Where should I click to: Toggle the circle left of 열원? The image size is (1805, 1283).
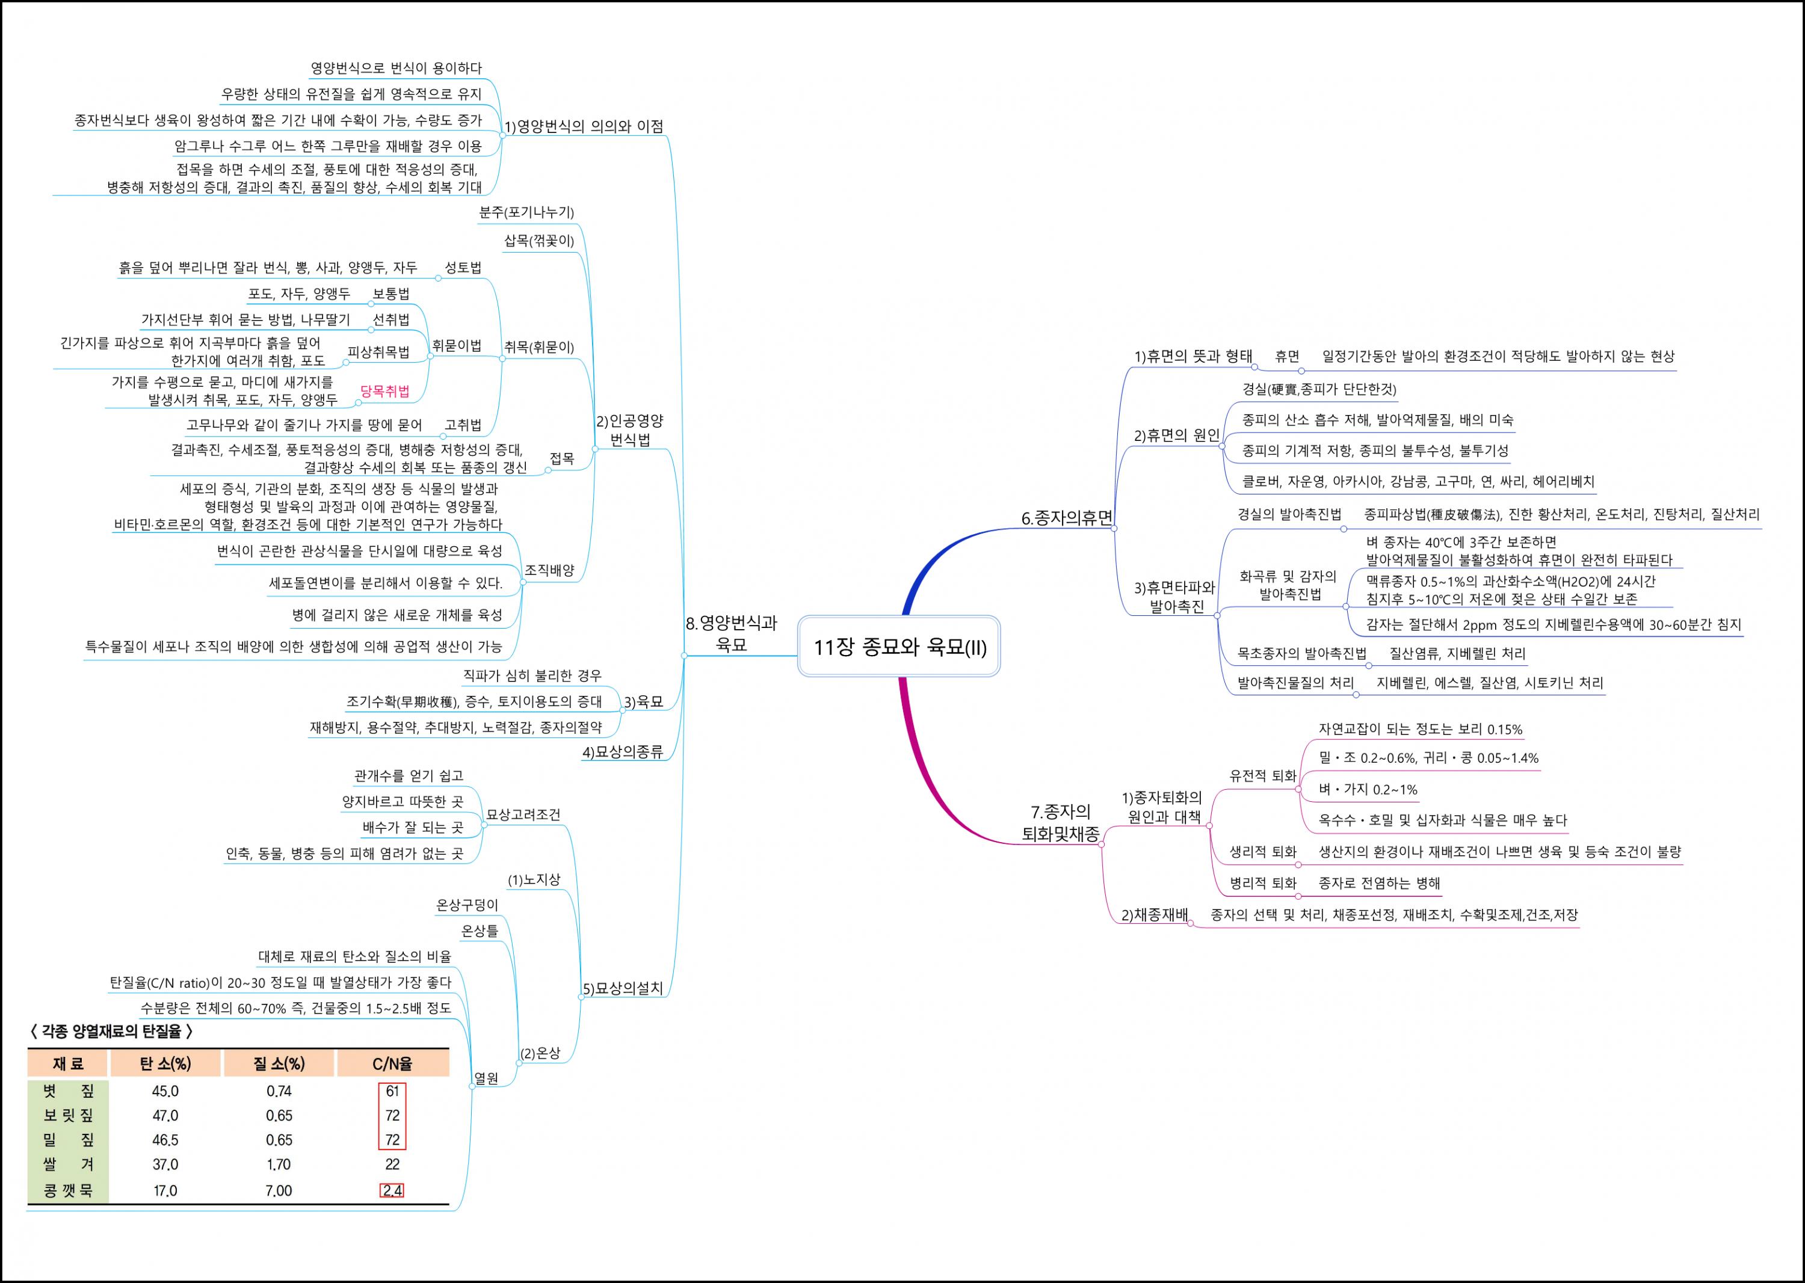(x=472, y=1086)
